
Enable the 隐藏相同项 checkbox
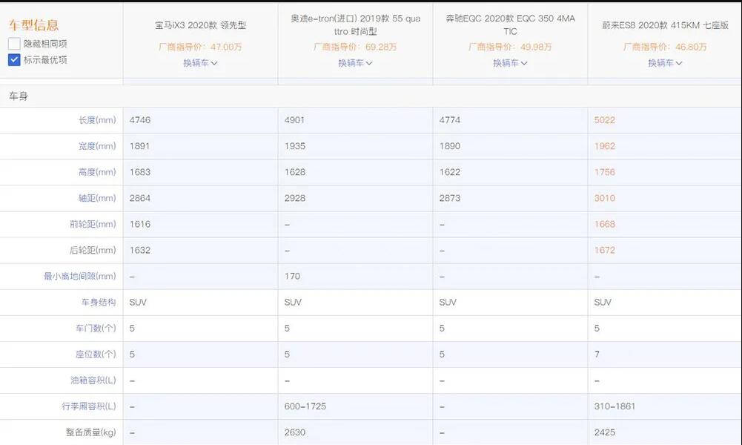click(x=14, y=44)
